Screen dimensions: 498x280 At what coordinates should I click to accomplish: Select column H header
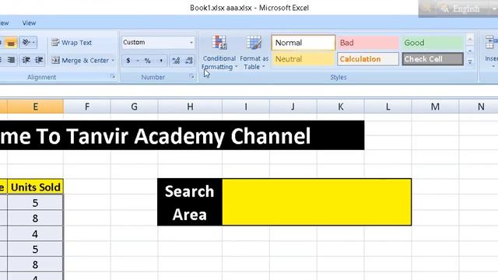190,107
